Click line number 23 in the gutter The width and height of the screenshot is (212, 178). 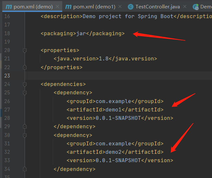click(x=7, y=76)
